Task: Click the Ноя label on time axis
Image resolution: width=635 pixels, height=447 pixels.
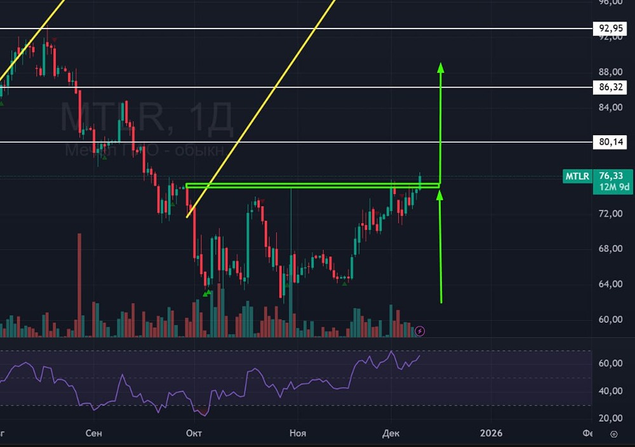Action: coord(298,433)
